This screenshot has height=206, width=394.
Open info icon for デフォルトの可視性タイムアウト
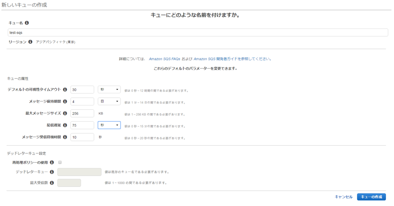[x=65, y=89]
